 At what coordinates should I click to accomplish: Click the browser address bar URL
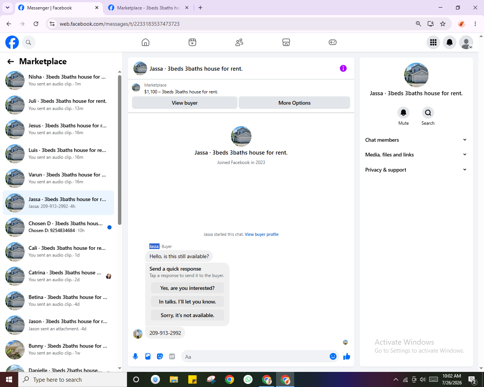(x=119, y=24)
